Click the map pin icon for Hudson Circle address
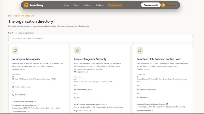204x114 pixels. pyautogui.click(x=75, y=79)
